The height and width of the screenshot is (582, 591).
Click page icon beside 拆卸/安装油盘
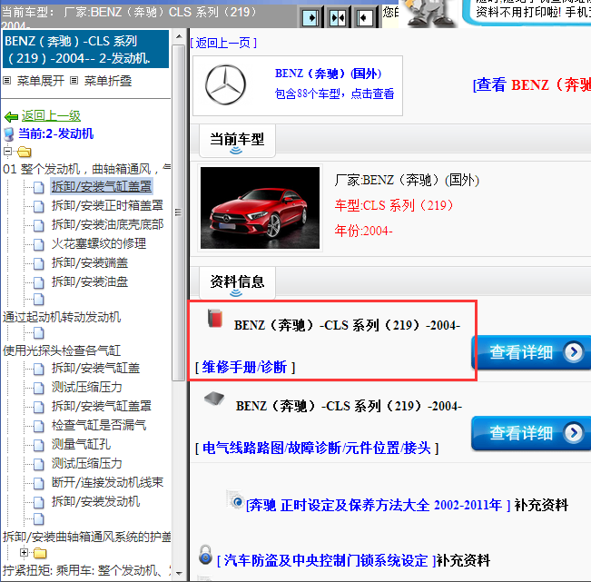click(38, 282)
